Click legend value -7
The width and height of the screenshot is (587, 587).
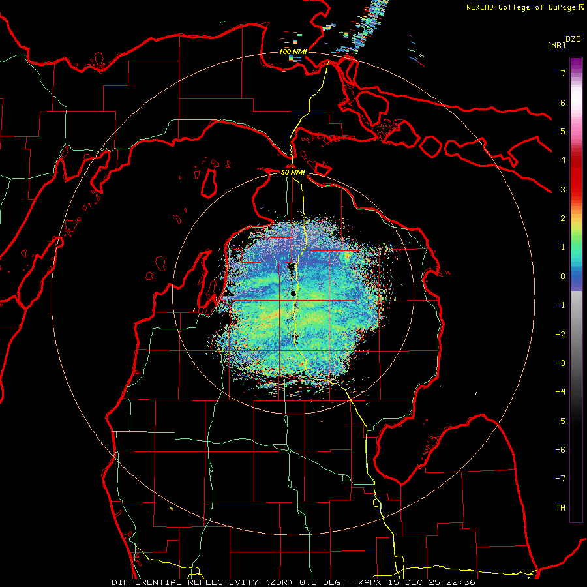click(x=560, y=479)
